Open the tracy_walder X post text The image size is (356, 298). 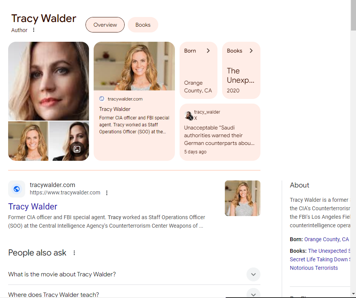219,135
